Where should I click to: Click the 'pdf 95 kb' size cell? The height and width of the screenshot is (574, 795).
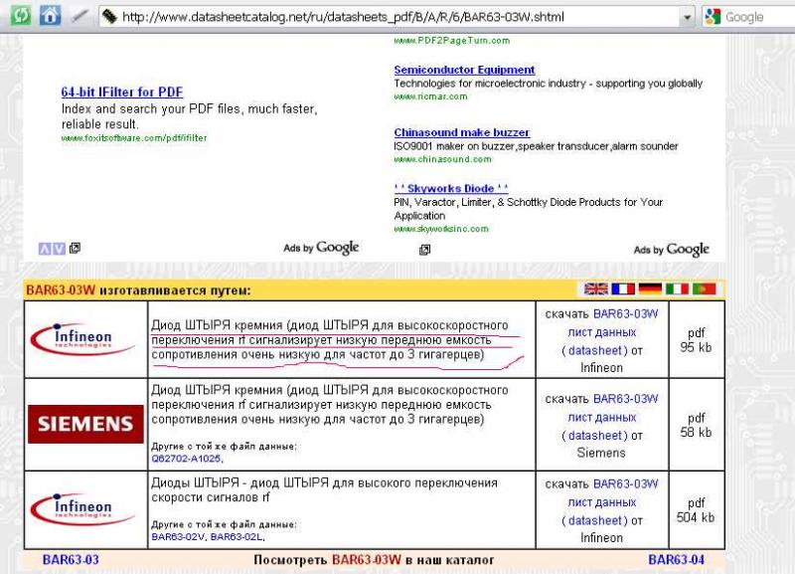tap(697, 340)
